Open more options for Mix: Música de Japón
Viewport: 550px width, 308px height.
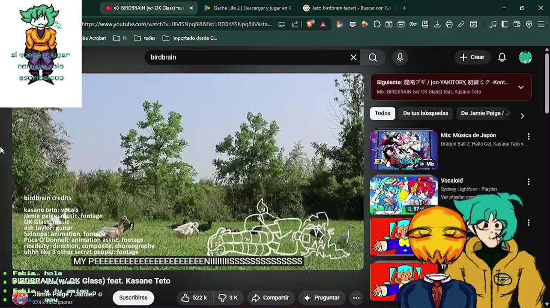[x=529, y=136]
